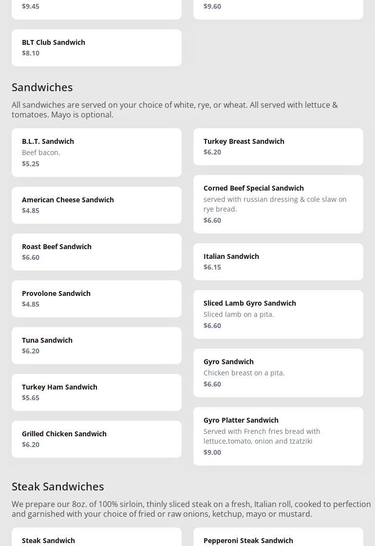Image resolution: width=375 pixels, height=546 pixels.
Task: Select the Corned Beef Special Sandwich
Action: click(x=278, y=204)
